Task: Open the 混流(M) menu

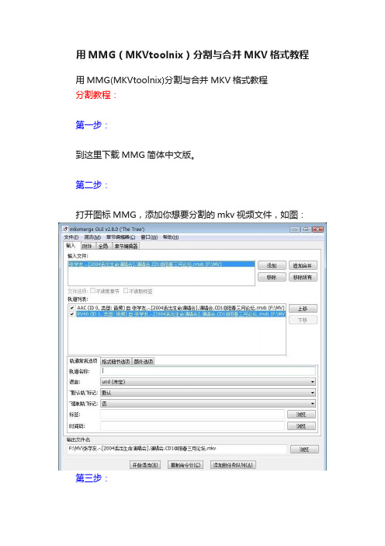Action: (x=92, y=237)
